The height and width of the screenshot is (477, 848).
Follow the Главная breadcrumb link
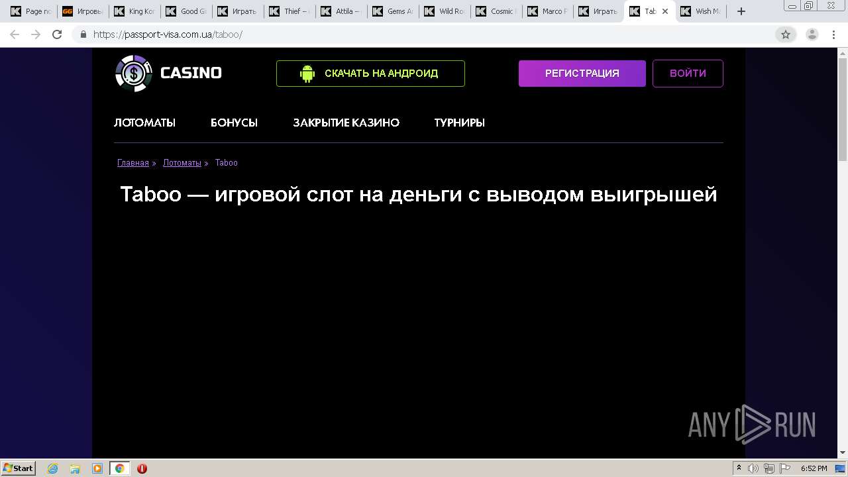(133, 163)
